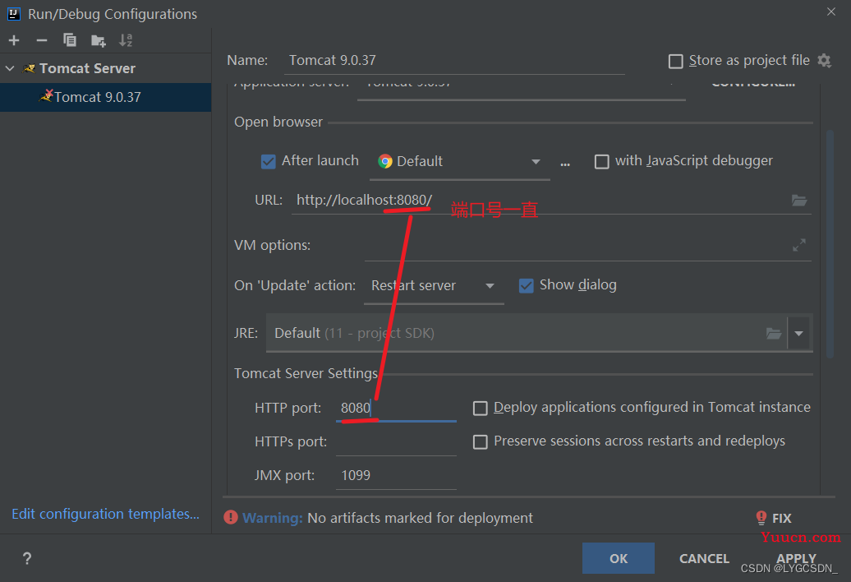Screen dimensions: 851x582
Task: Create new configuration folder
Action: click(99, 40)
